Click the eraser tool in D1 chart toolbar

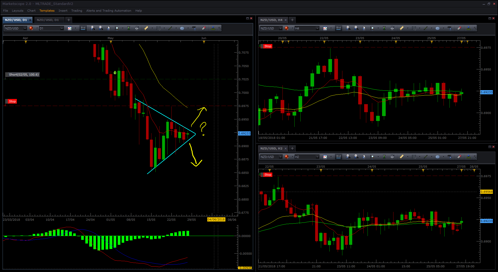coord(204,28)
